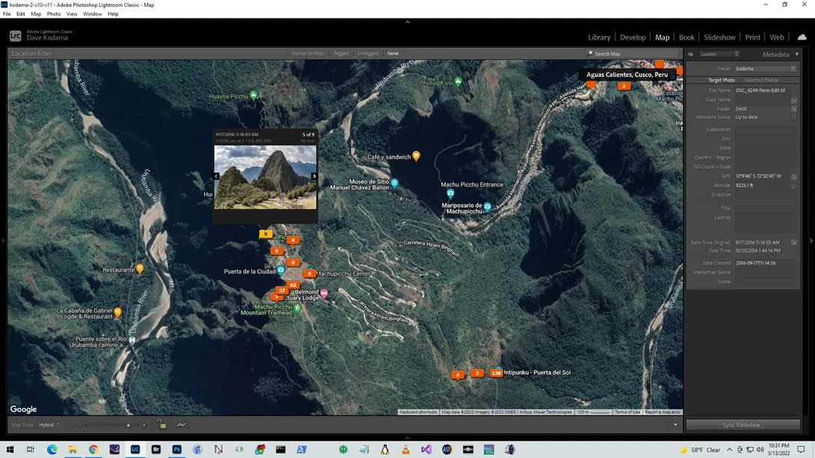This screenshot has height=458, width=815.
Task: Click the Folder go-to arrow button
Action: (x=793, y=109)
